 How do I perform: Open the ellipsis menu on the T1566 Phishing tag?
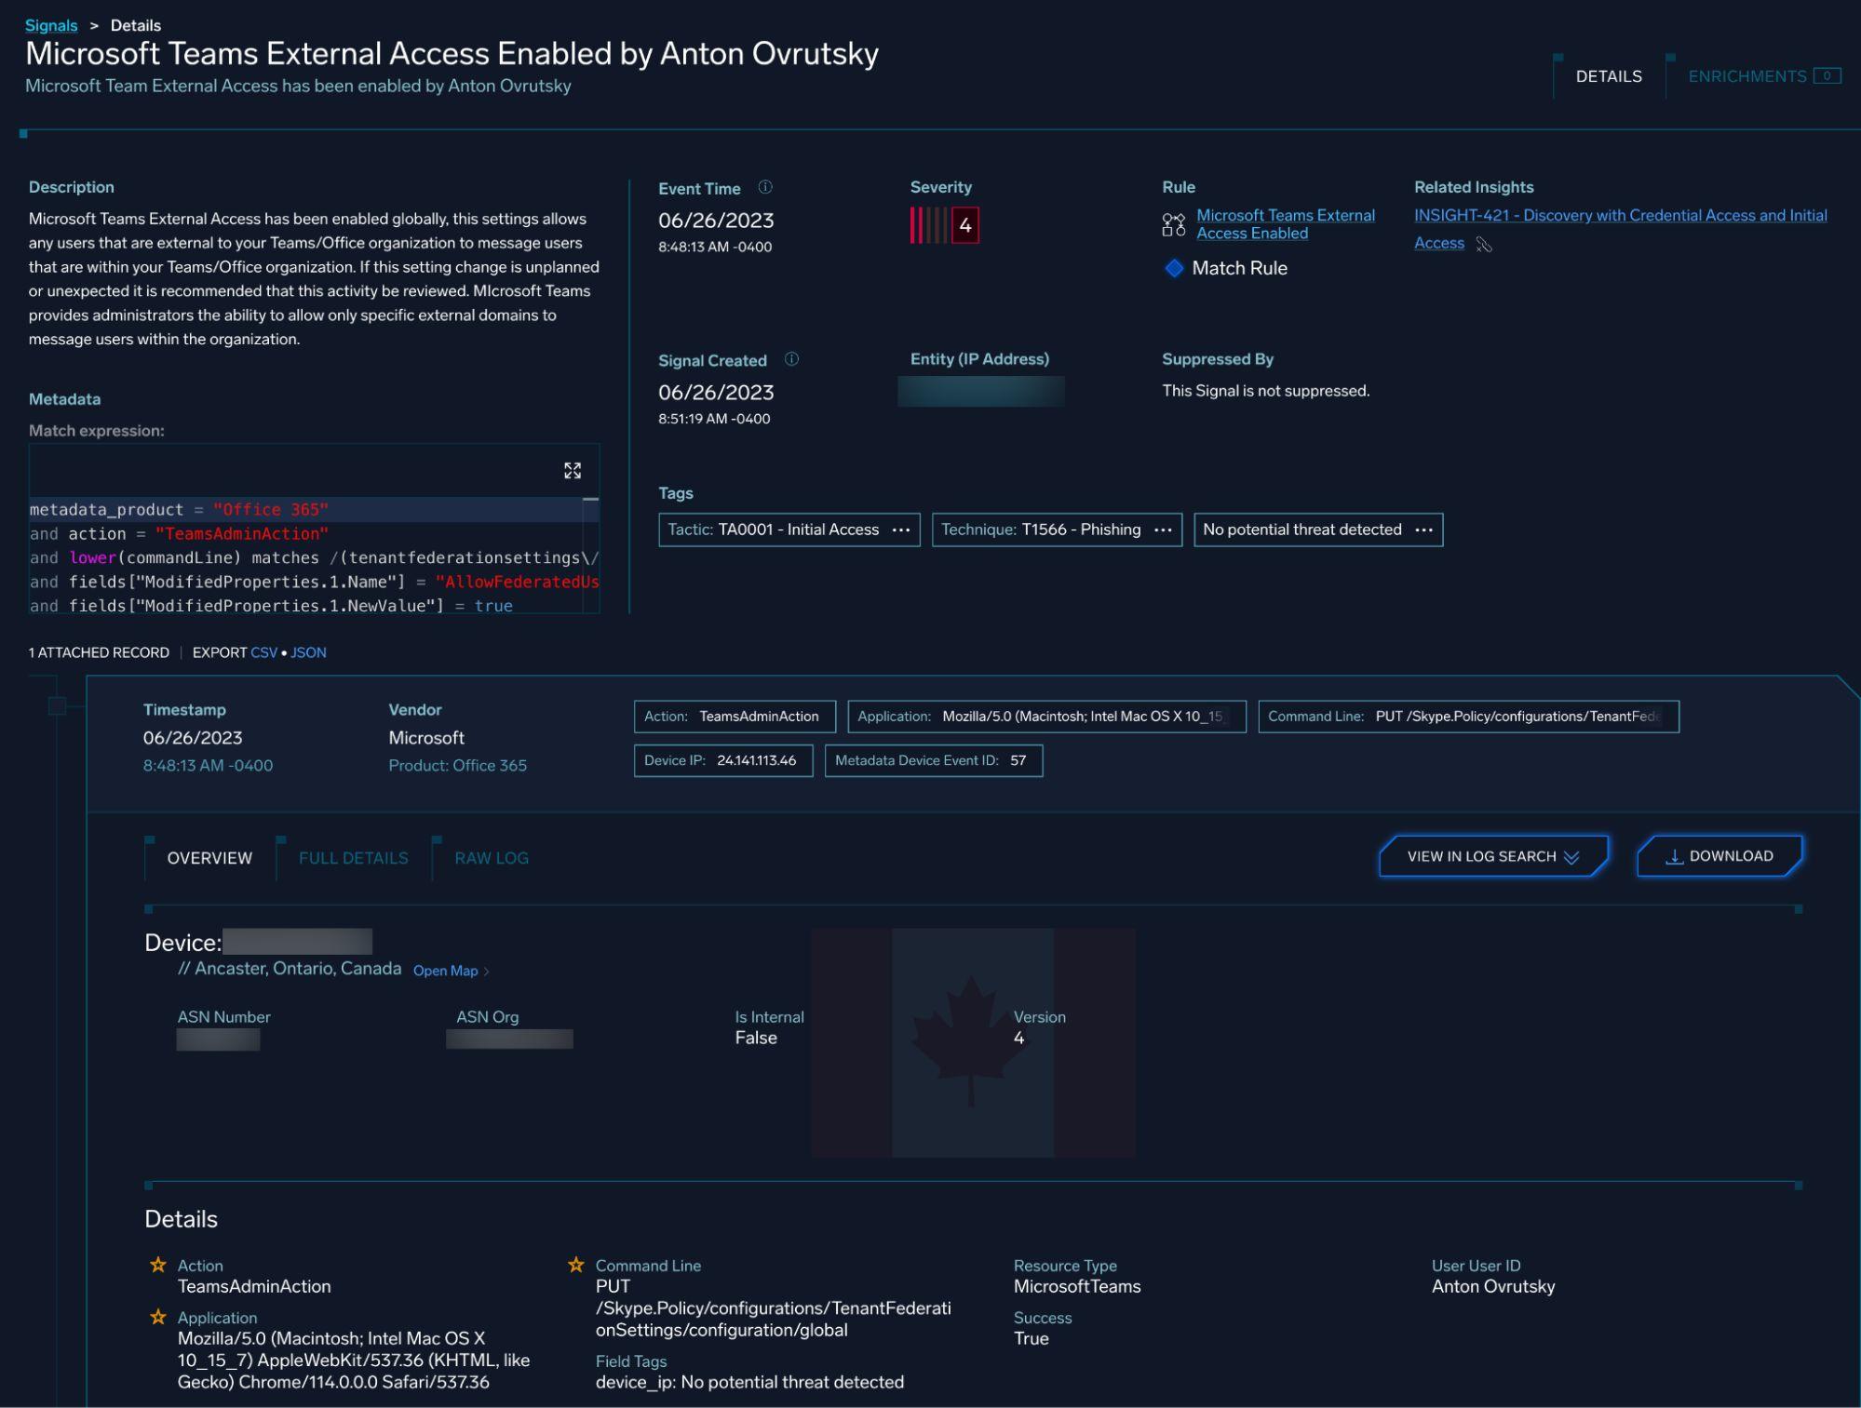(1163, 530)
